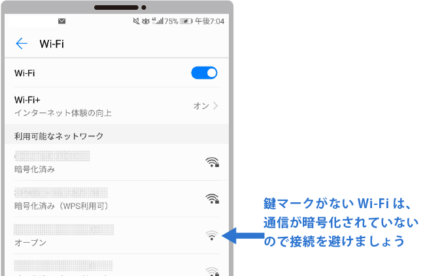Viewport: 425px width, 276px height.
Task: Tap the muted sound icon in status bar
Action: [x=135, y=21]
